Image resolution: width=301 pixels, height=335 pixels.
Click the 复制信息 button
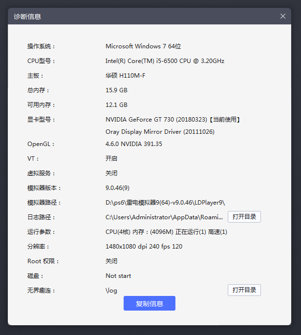pyautogui.click(x=149, y=303)
